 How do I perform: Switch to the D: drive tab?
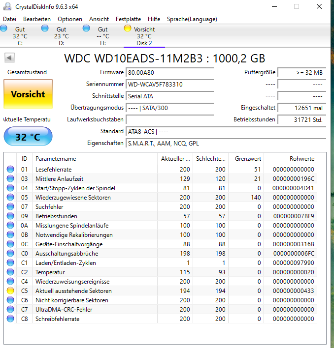click(x=62, y=36)
